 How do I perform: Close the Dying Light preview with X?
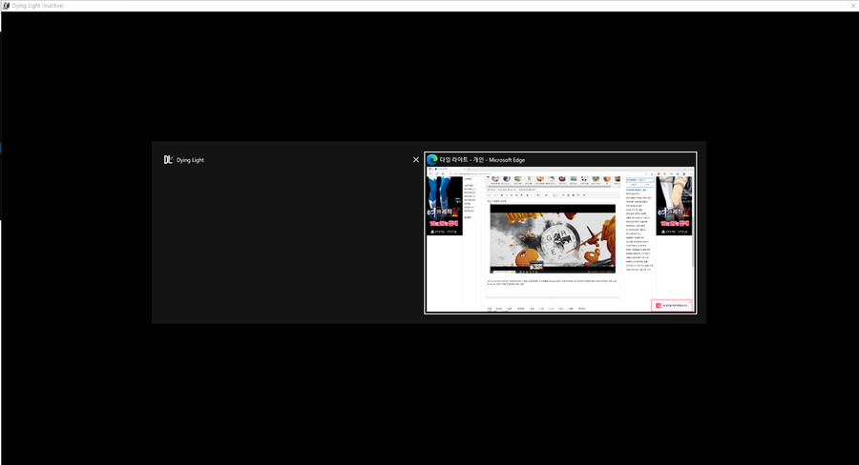click(415, 160)
